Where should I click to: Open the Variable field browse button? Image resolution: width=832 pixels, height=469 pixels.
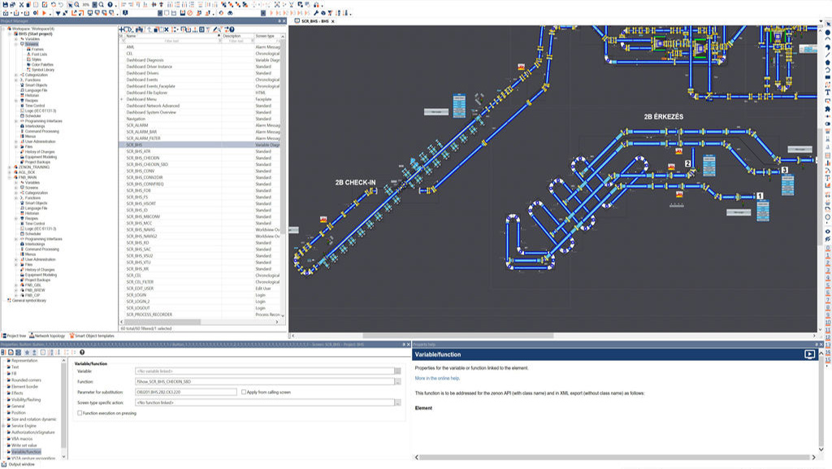(397, 371)
